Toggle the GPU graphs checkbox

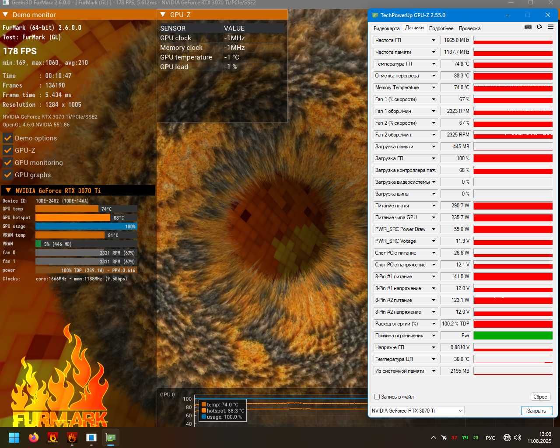[7, 175]
